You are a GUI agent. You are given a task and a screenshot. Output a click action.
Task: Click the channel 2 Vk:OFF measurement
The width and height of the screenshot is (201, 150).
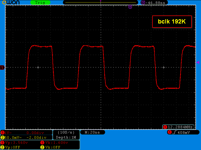coord(53,147)
